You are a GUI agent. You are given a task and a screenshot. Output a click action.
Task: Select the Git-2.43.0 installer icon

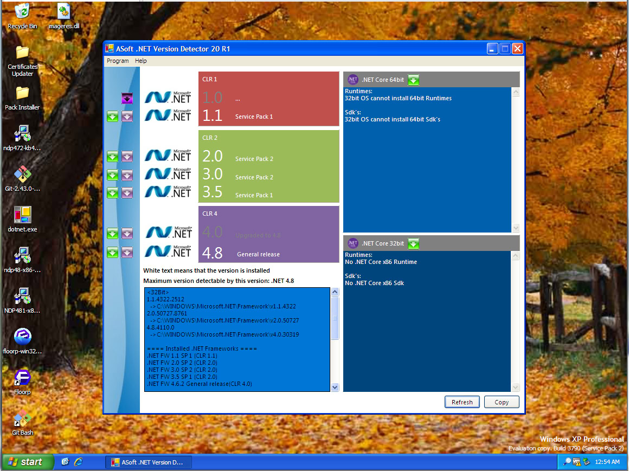tap(22, 179)
